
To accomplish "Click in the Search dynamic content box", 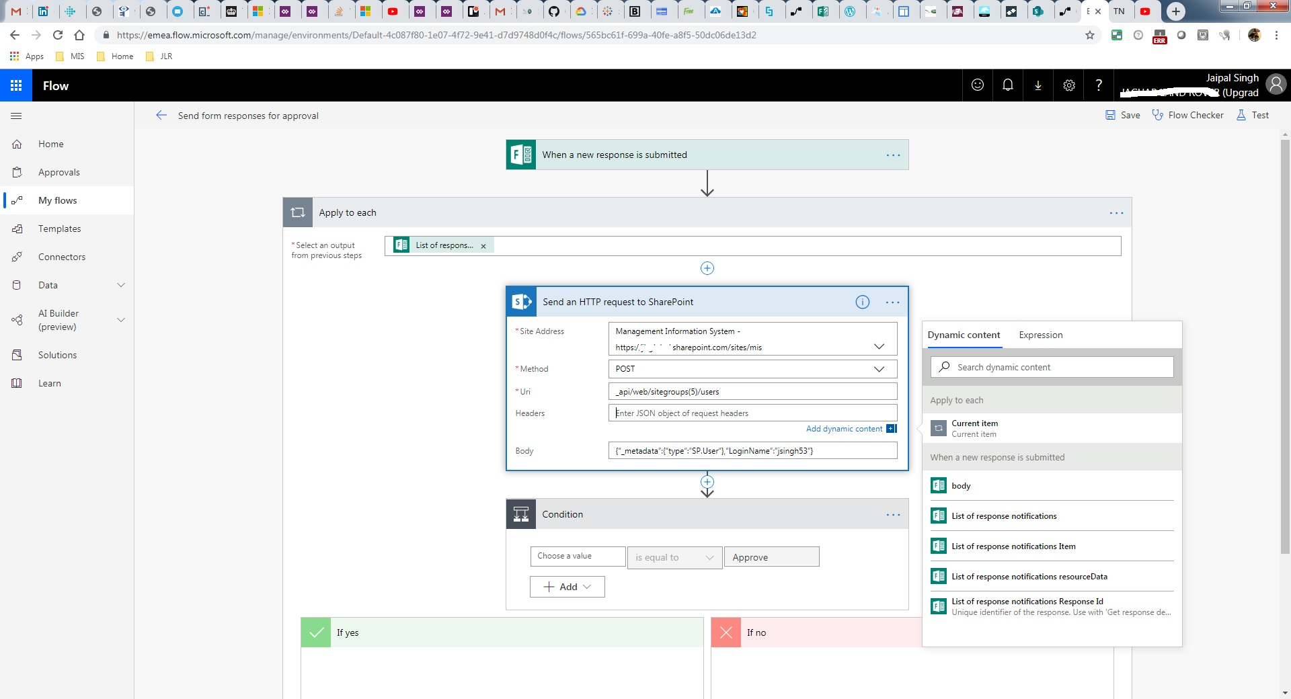I will pyautogui.click(x=1052, y=367).
